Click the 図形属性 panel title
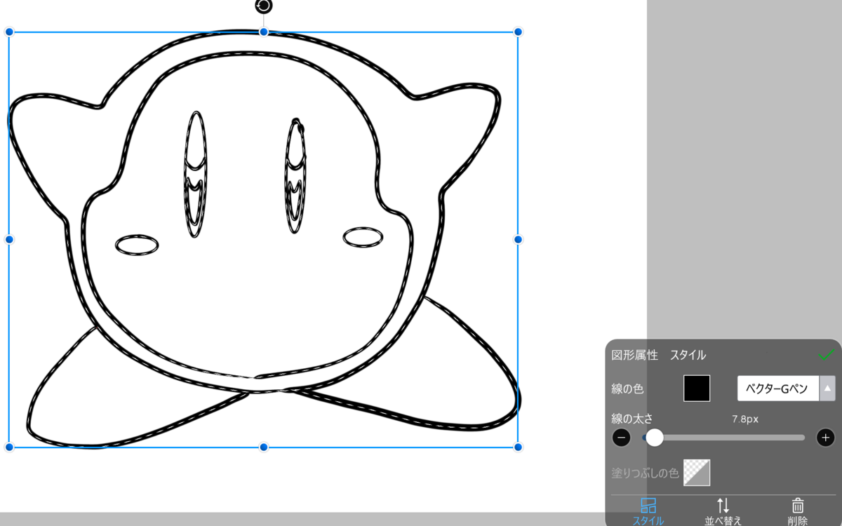The height and width of the screenshot is (526, 842). [634, 355]
